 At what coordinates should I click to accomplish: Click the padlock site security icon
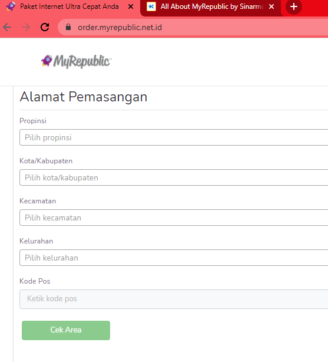click(x=68, y=27)
